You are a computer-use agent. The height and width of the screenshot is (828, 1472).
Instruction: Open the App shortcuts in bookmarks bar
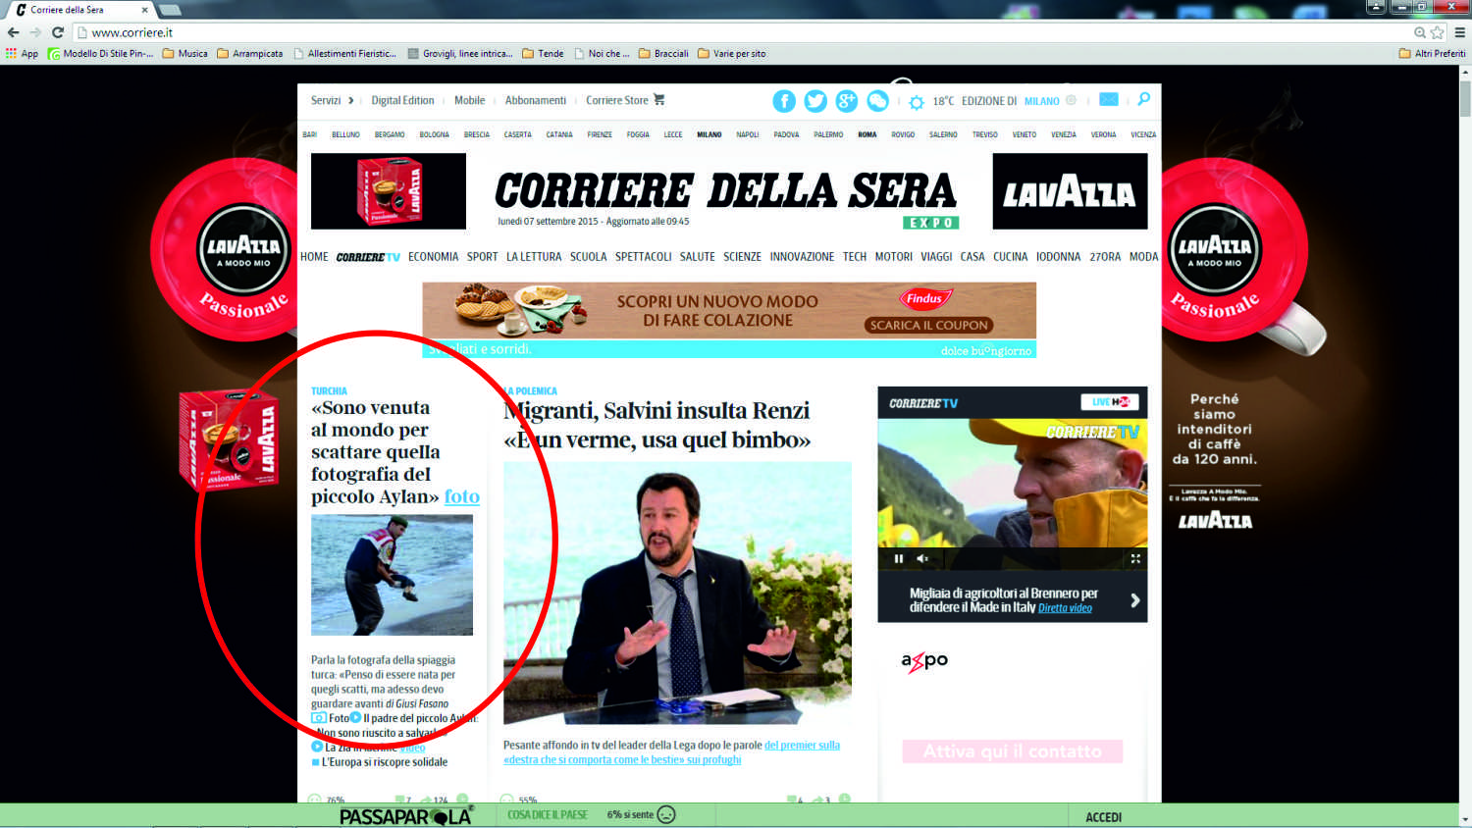(x=22, y=54)
